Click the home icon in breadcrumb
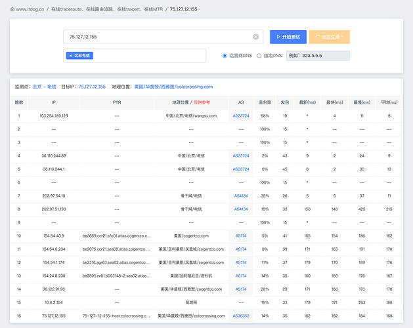The width and height of the screenshot is (413, 328). coord(12,9)
